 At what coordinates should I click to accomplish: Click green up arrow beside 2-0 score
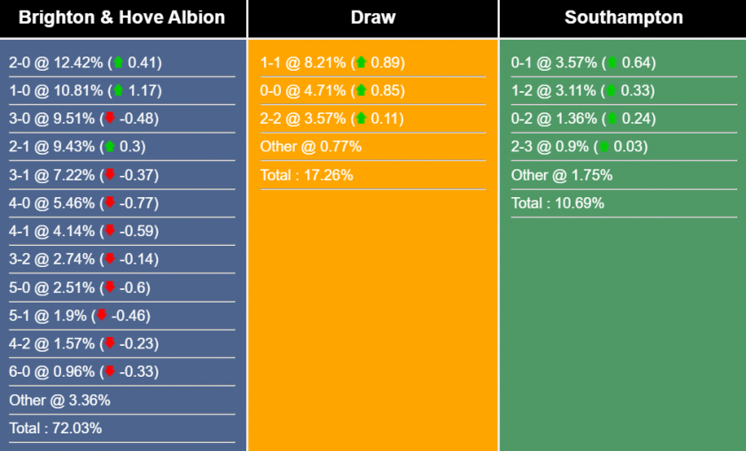click(x=118, y=63)
